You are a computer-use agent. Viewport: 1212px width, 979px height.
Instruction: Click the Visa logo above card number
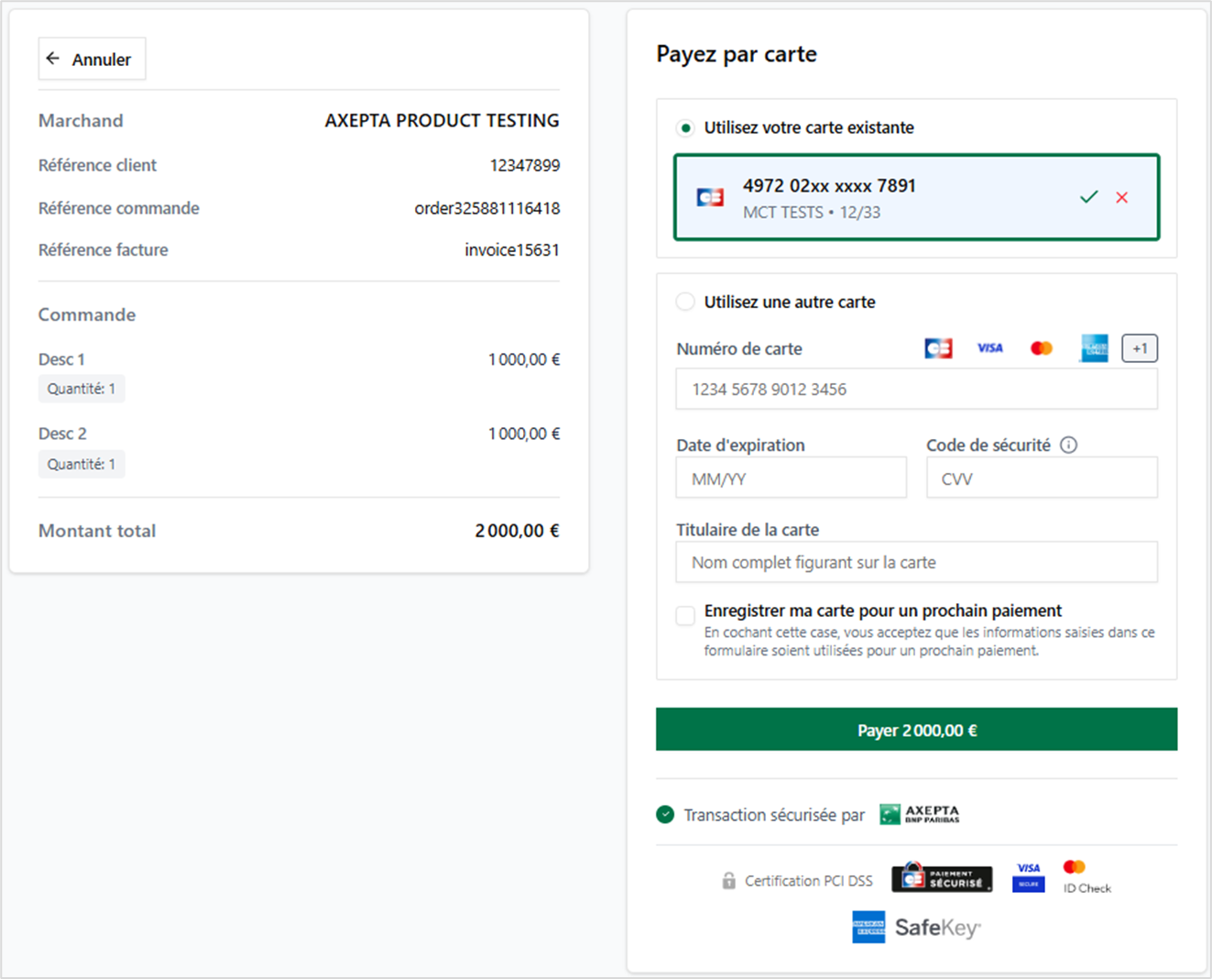[989, 348]
